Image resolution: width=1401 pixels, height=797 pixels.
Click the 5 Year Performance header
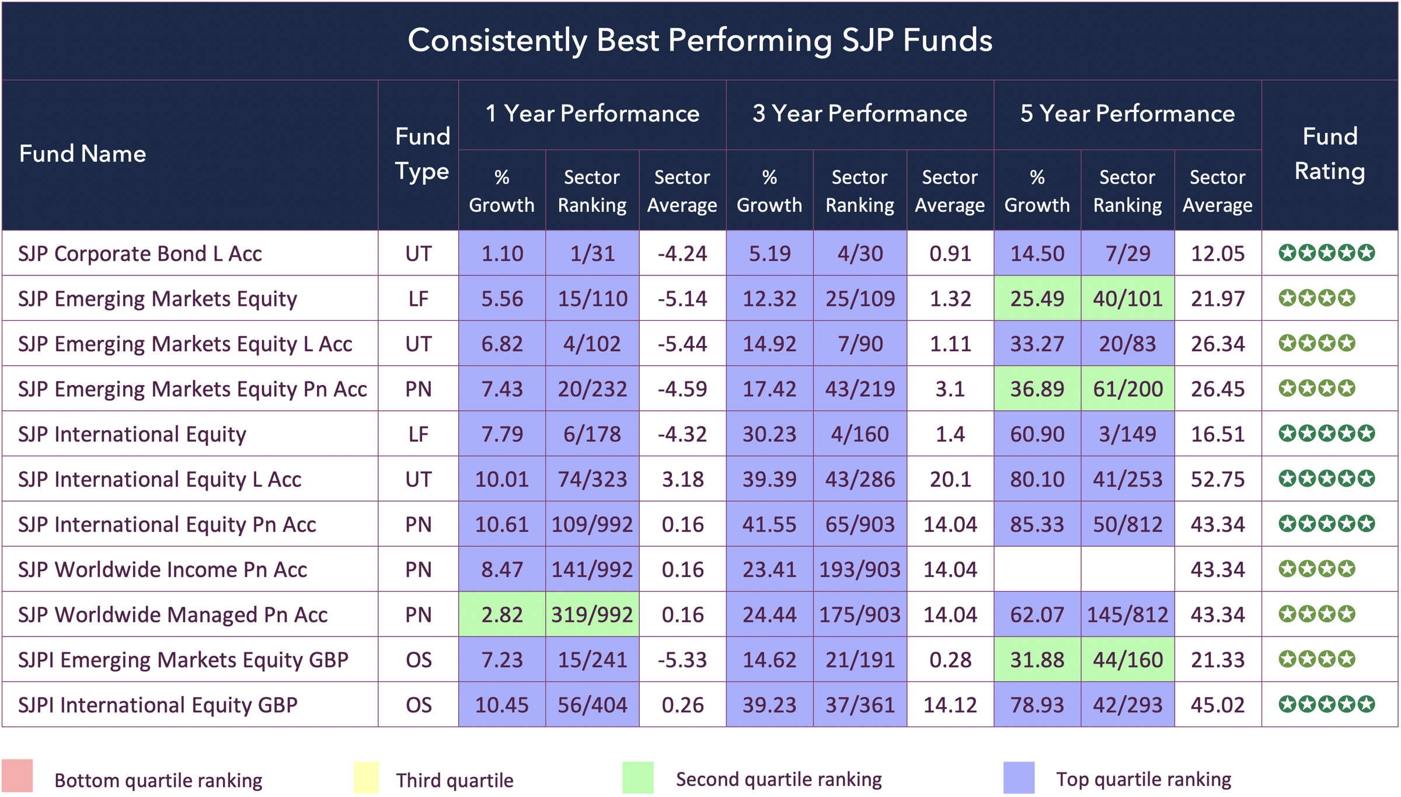click(1128, 114)
